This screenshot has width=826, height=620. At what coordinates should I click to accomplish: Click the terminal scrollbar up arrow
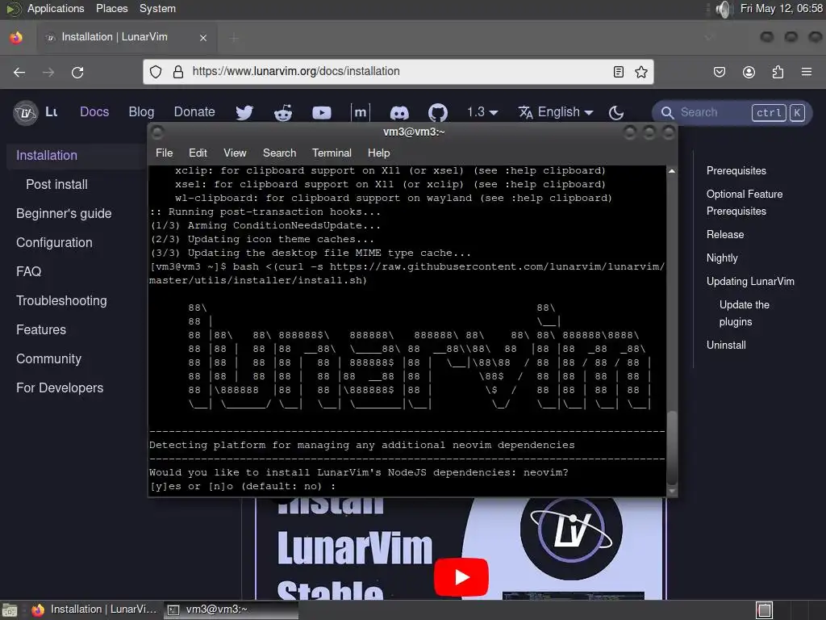tap(672, 171)
